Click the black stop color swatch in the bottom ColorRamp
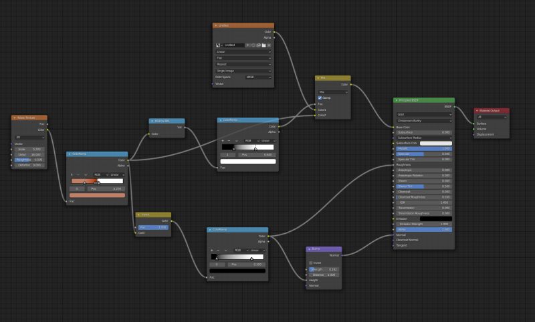 pyautogui.click(x=237, y=271)
